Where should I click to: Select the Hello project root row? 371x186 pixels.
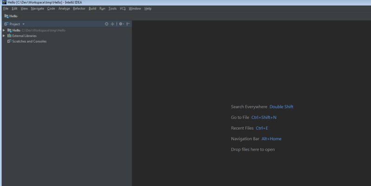pyautogui.click(x=67, y=30)
